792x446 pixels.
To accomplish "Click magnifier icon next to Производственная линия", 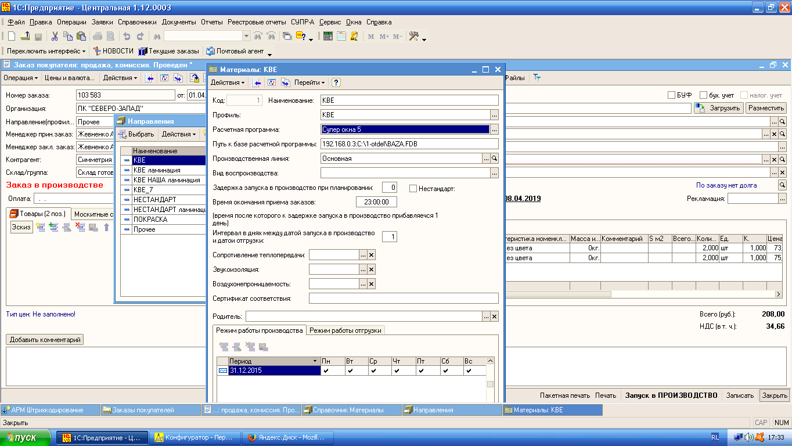I will coord(495,159).
